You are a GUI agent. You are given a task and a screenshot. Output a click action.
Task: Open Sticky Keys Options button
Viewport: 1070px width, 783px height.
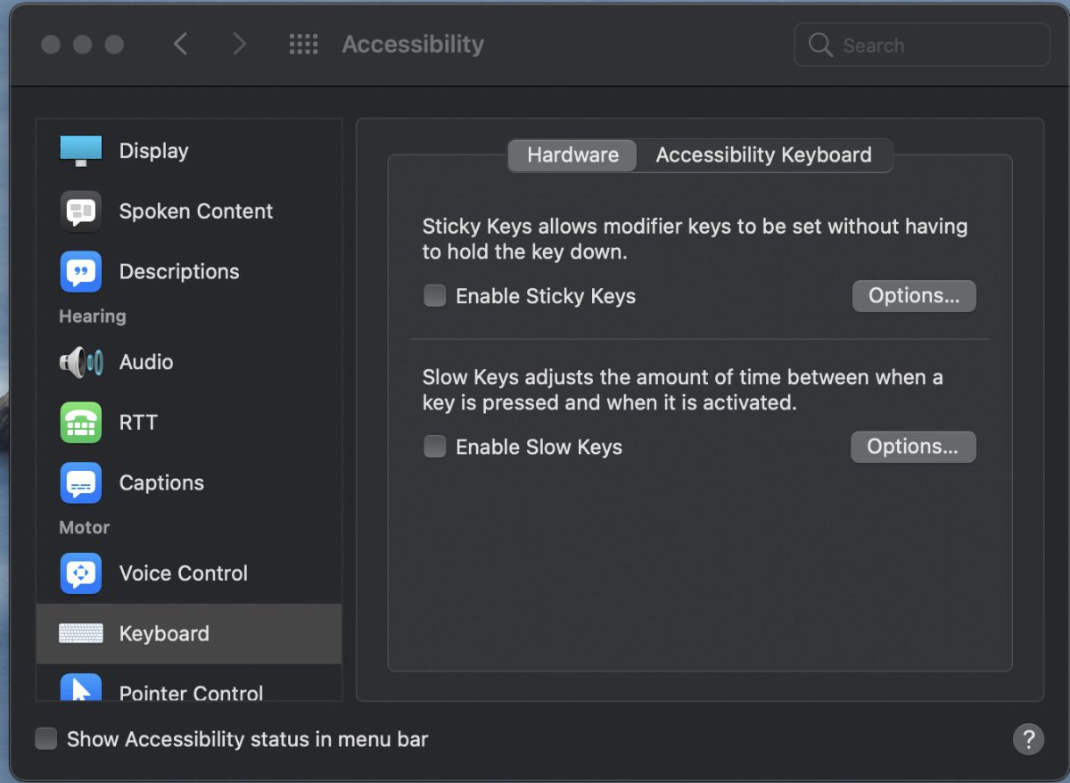(914, 296)
